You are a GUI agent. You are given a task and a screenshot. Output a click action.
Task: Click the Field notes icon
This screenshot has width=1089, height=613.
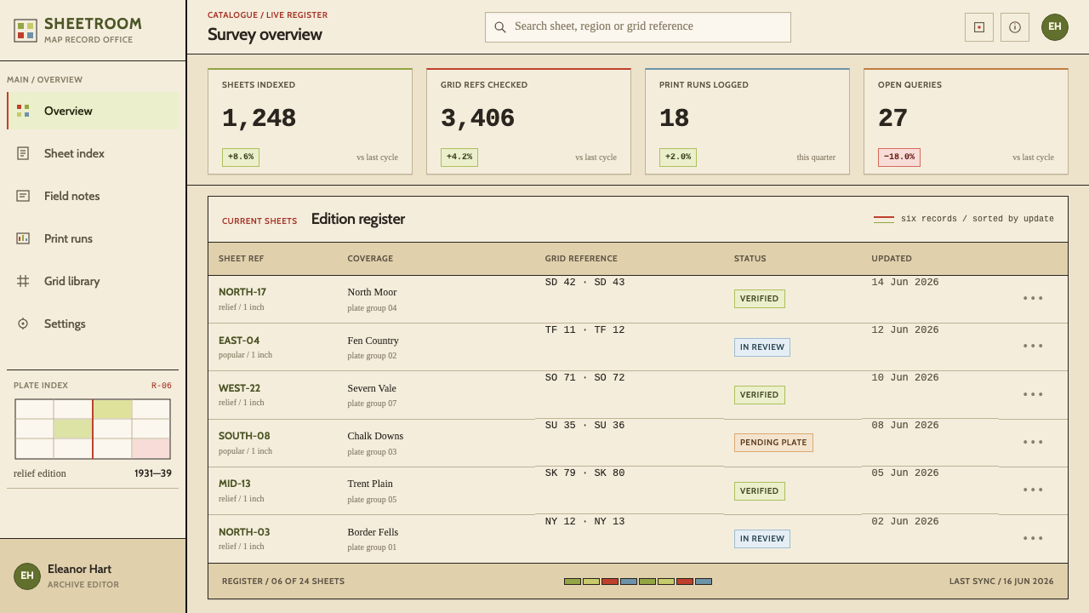click(23, 196)
